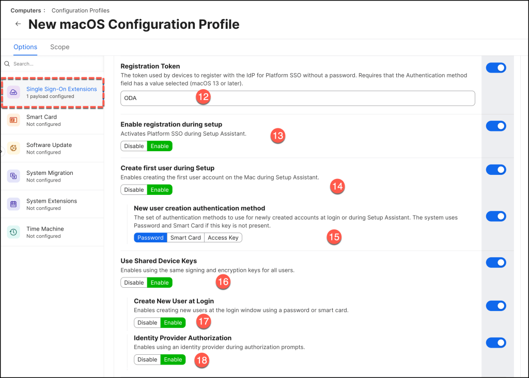Toggle the Use Shared Device Keys switch
This screenshot has width=529, height=378.
(496, 262)
